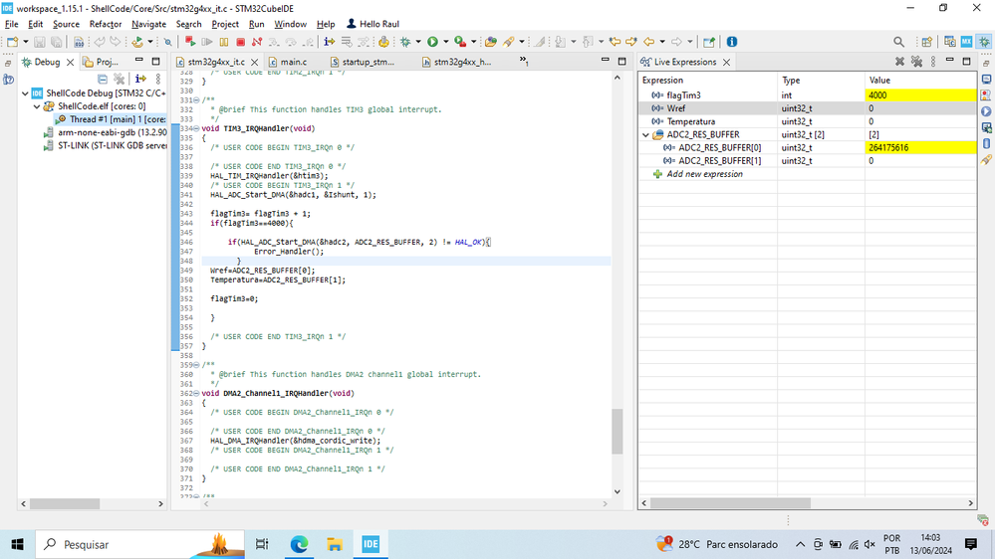The width and height of the screenshot is (995, 559).
Task: Toggle instruction stepping mode in toolbar
Action: tap(329, 42)
